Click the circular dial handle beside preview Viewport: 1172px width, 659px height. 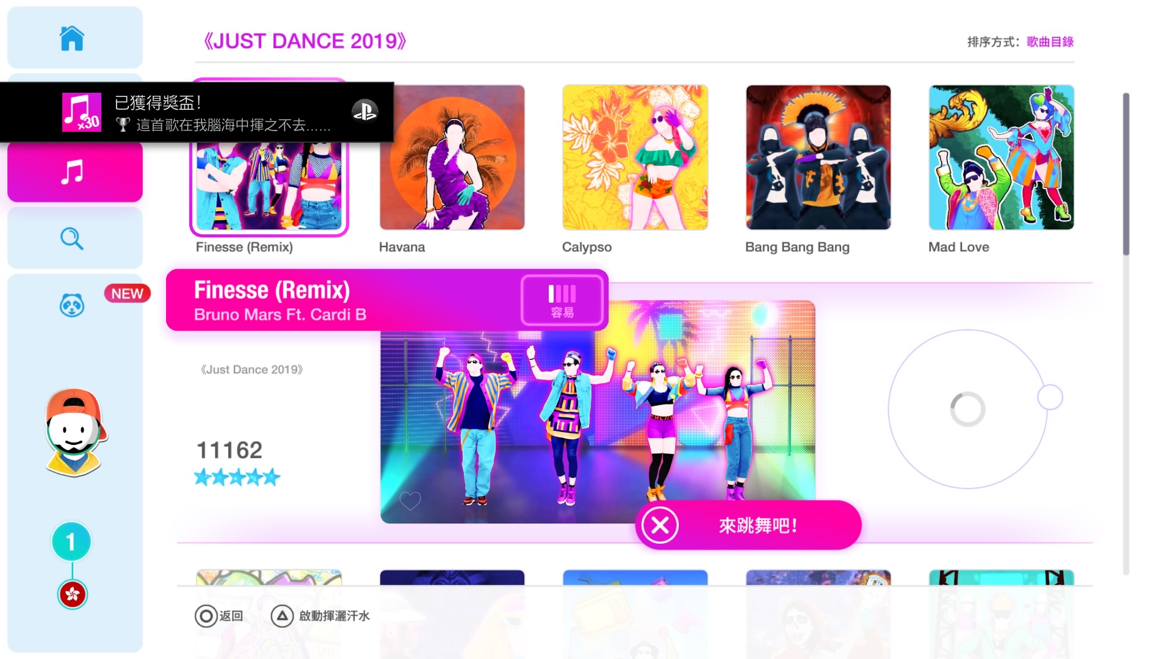click(x=1050, y=397)
